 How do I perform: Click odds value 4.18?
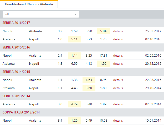89,64
